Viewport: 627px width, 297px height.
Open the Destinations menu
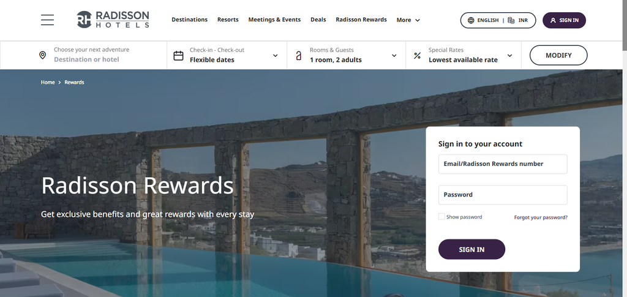coord(190,20)
